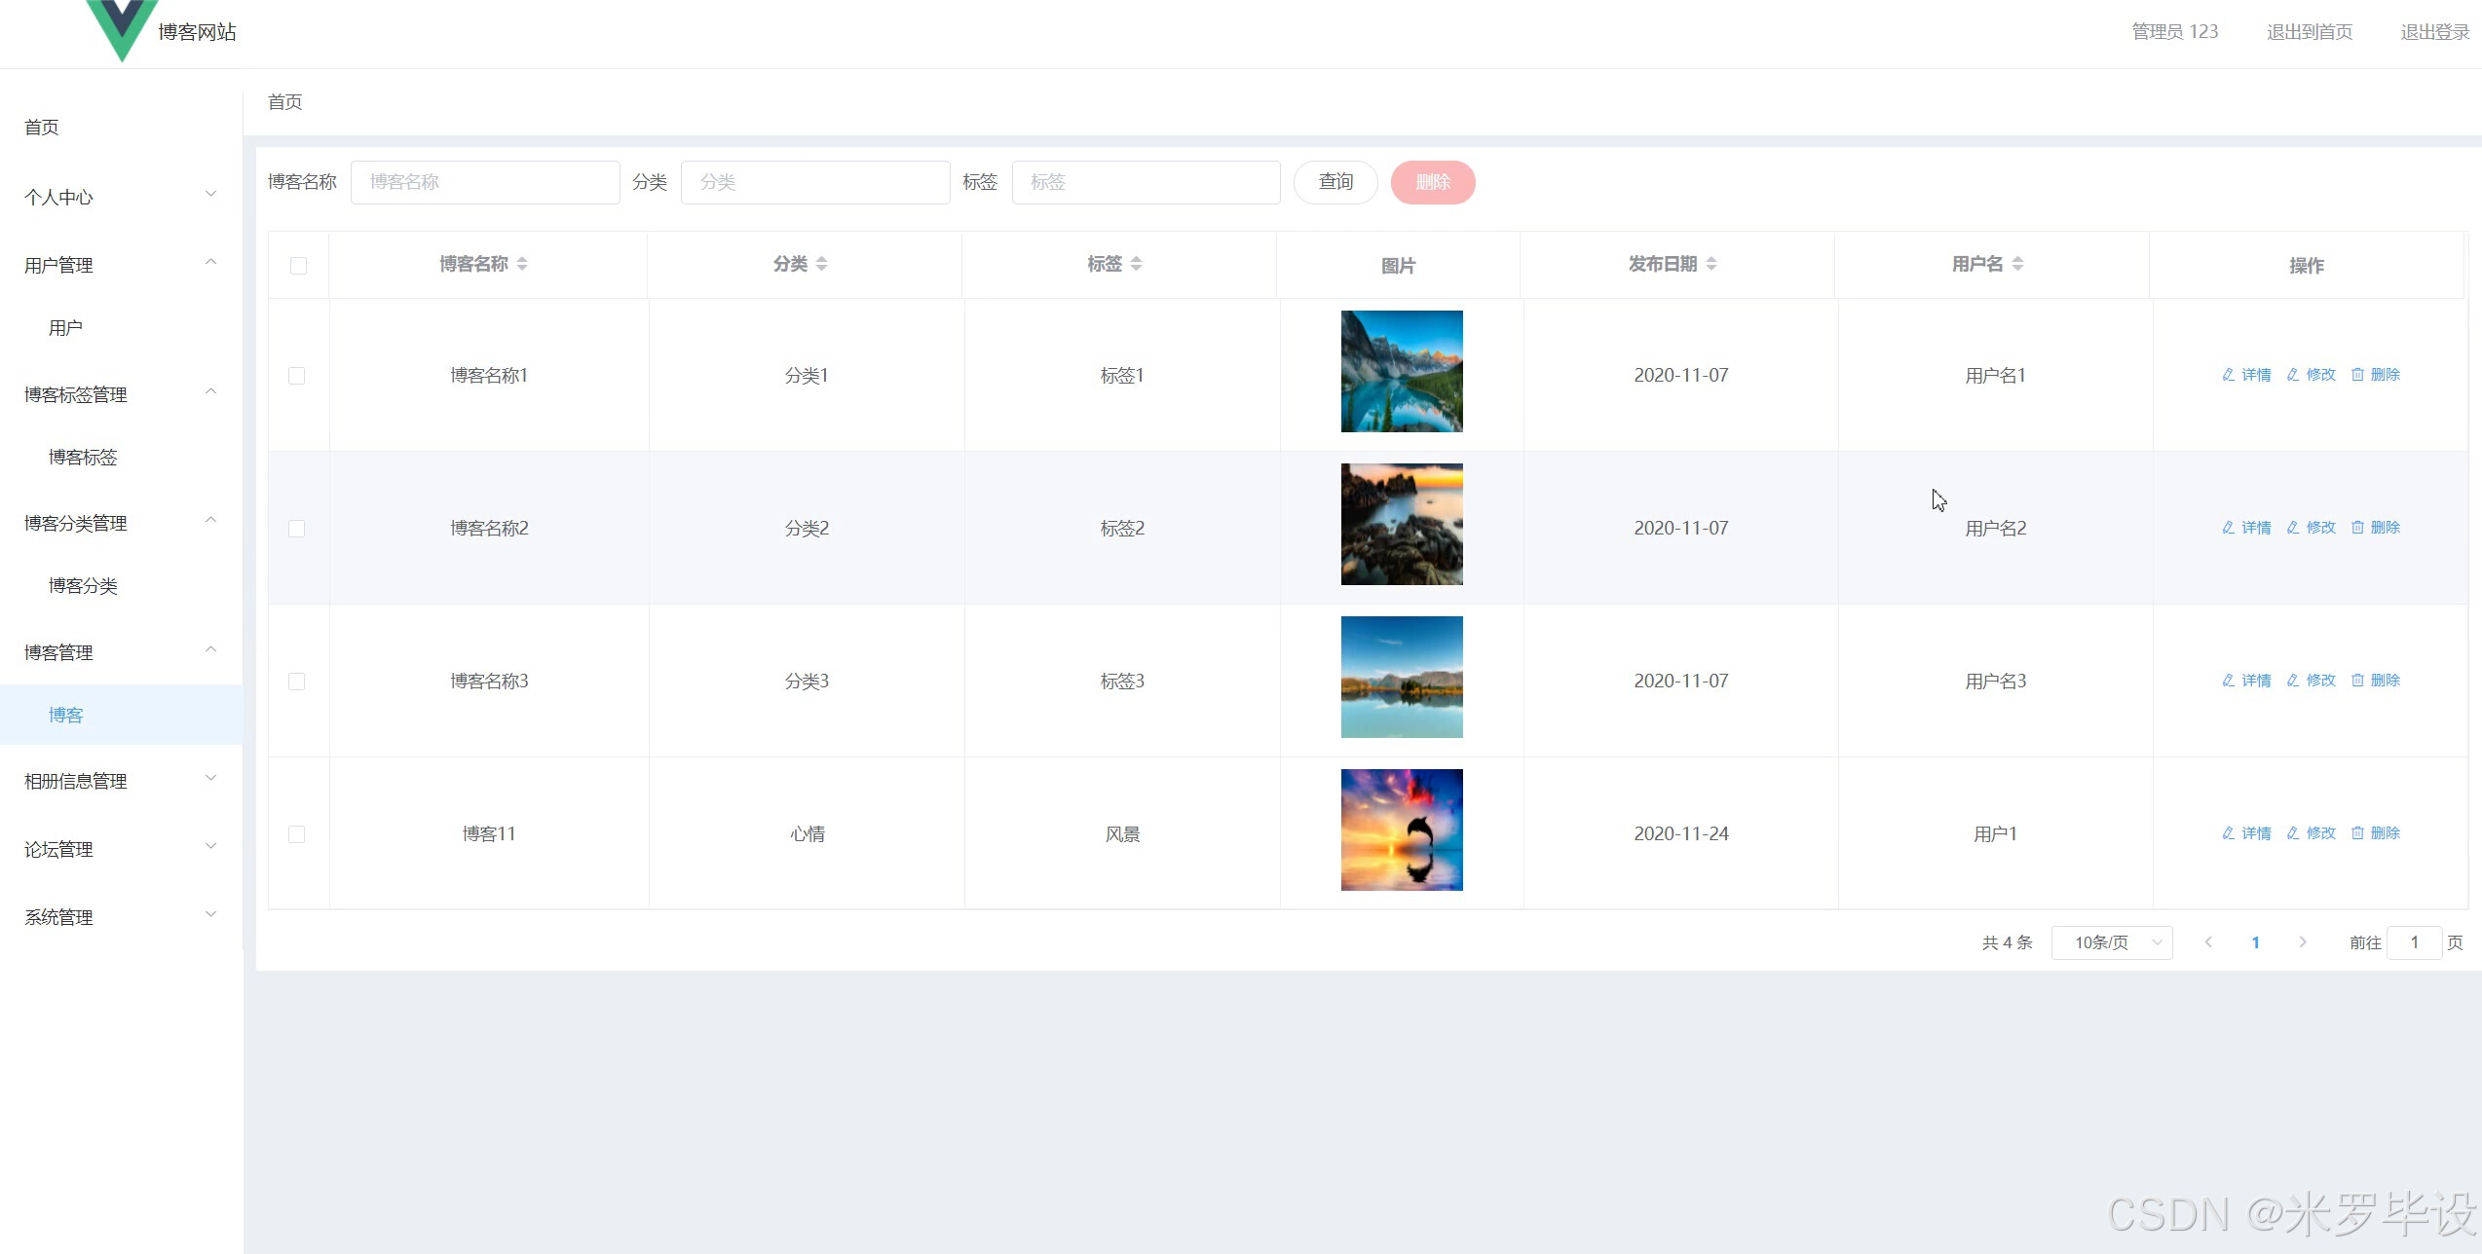The height and width of the screenshot is (1254, 2482).
Task: Sort table by 用户名 column arrows
Action: point(2017,264)
